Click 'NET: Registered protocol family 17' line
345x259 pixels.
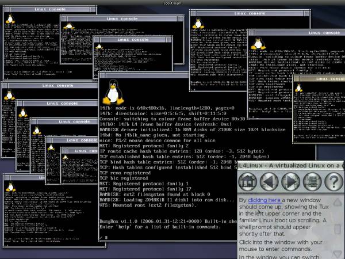pyautogui.click(x=145, y=189)
